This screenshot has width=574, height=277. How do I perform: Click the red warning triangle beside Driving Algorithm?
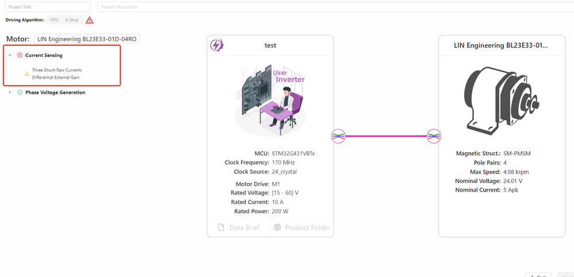(x=89, y=20)
